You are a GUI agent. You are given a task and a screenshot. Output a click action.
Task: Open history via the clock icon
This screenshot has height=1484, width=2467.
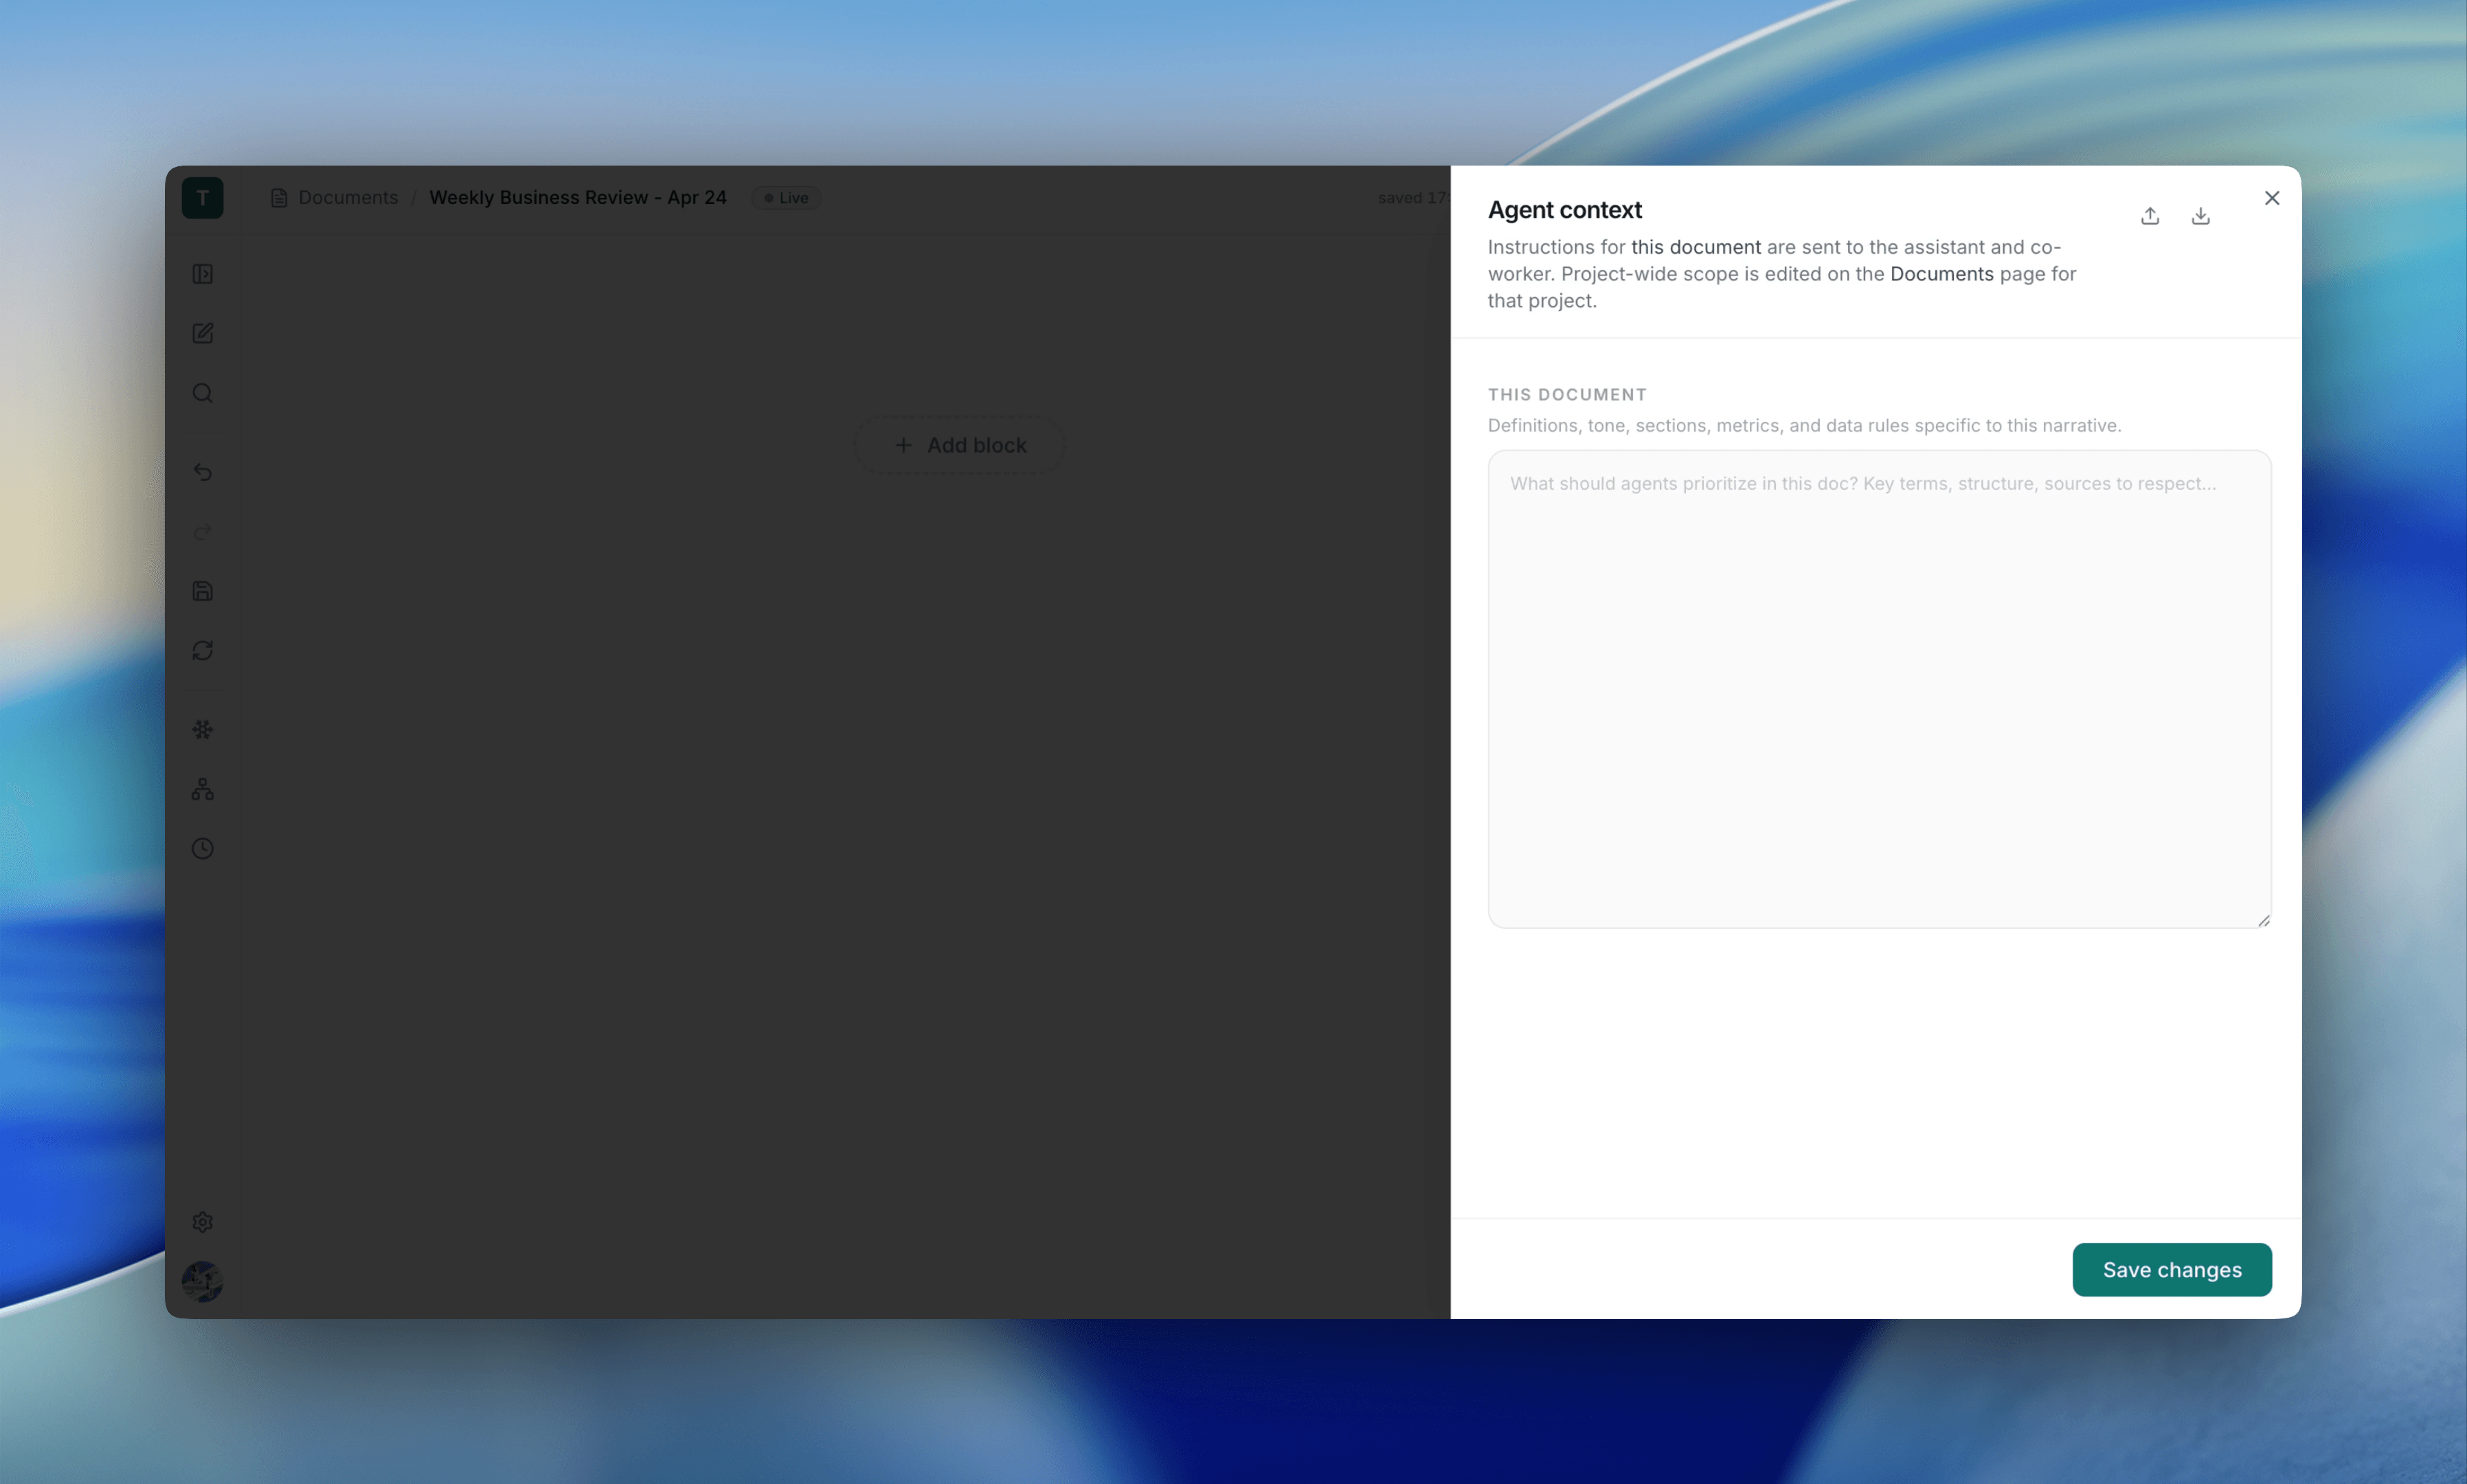point(202,849)
